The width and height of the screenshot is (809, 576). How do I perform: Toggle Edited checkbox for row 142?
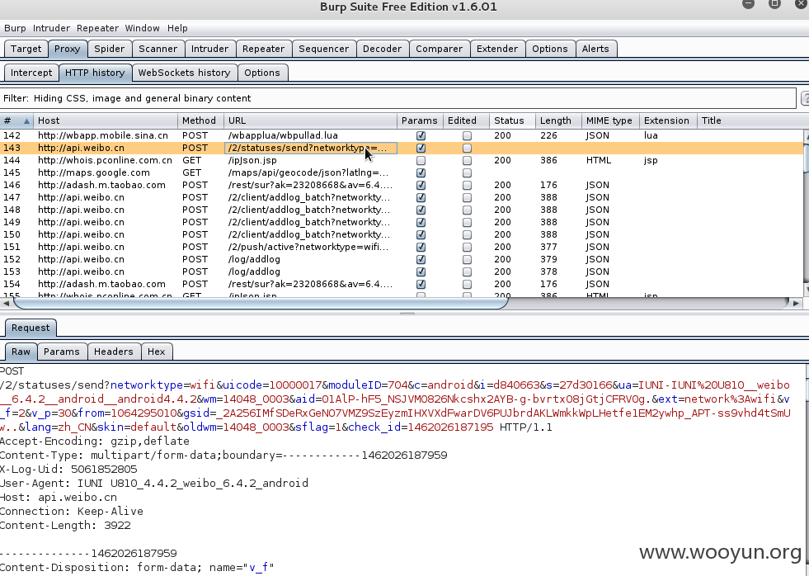467,135
